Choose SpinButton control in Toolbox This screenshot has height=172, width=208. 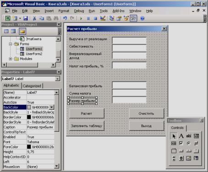click(181, 158)
